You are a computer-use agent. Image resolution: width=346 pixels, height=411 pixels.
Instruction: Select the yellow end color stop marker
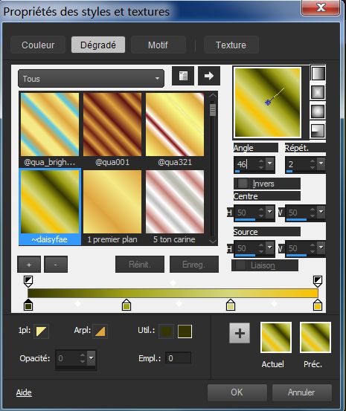point(318,305)
